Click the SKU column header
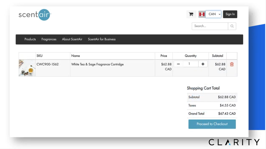This screenshot has height=149, width=266. point(40,56)
